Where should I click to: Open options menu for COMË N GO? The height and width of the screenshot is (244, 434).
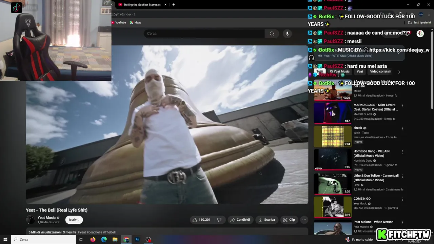403,199
